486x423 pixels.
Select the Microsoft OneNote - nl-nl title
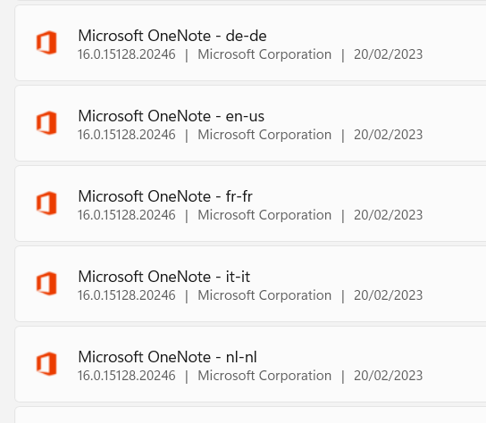pos(167,357)
